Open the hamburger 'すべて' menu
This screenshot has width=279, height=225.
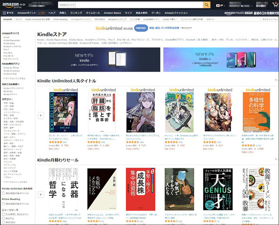8,13
